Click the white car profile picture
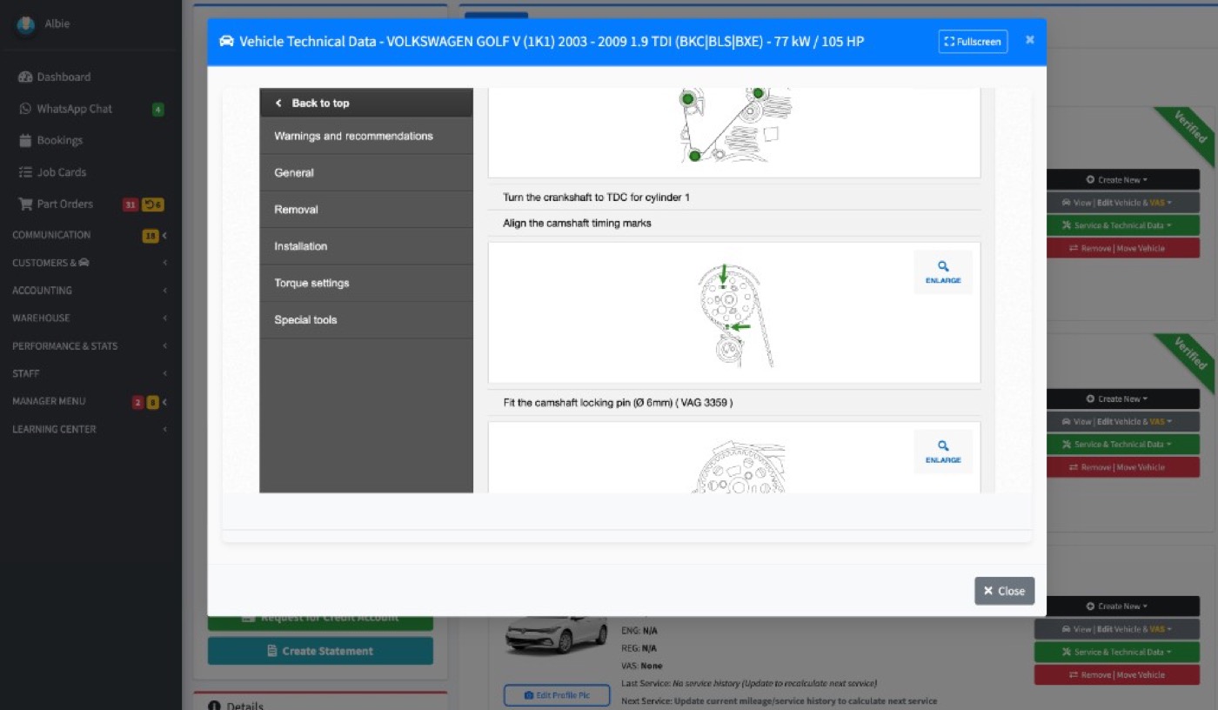Screen dimensions: 1218x710 click(x=557, y=636)
